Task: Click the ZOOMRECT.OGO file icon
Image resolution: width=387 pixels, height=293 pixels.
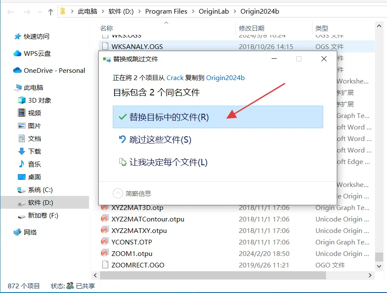Action: [x=106, y=264]
